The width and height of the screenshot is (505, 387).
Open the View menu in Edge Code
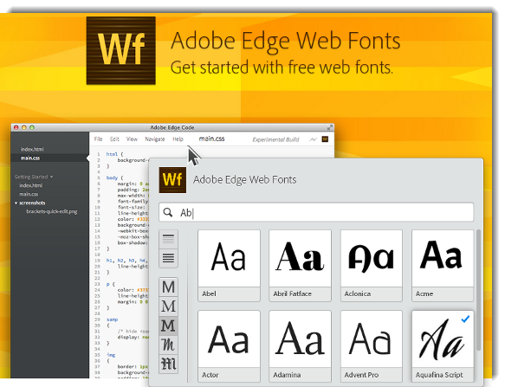[132, 139]
